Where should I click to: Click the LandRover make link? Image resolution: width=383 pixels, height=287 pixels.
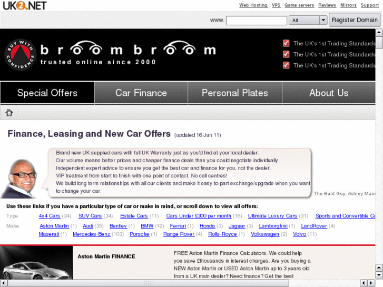[314, 226]
